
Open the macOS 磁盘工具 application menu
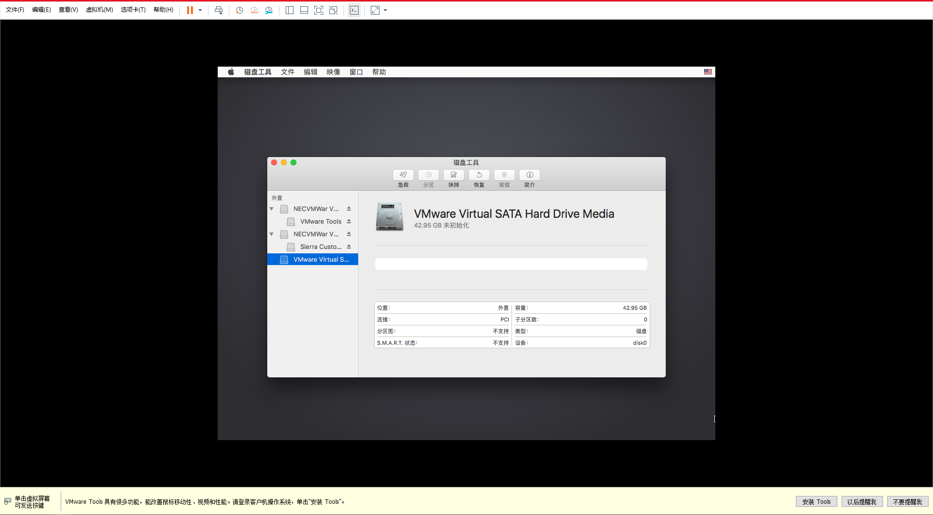258,72
